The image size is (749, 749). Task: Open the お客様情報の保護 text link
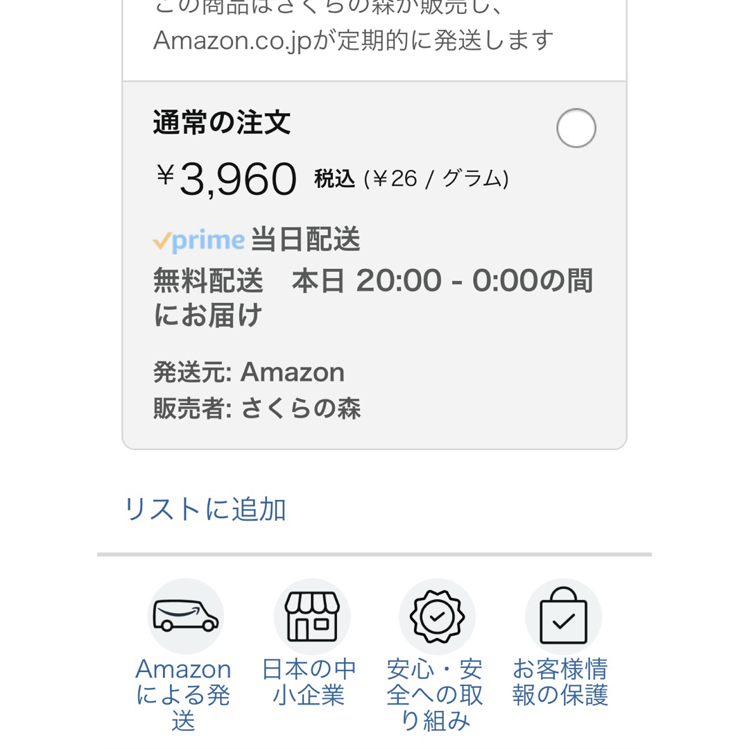560,682
